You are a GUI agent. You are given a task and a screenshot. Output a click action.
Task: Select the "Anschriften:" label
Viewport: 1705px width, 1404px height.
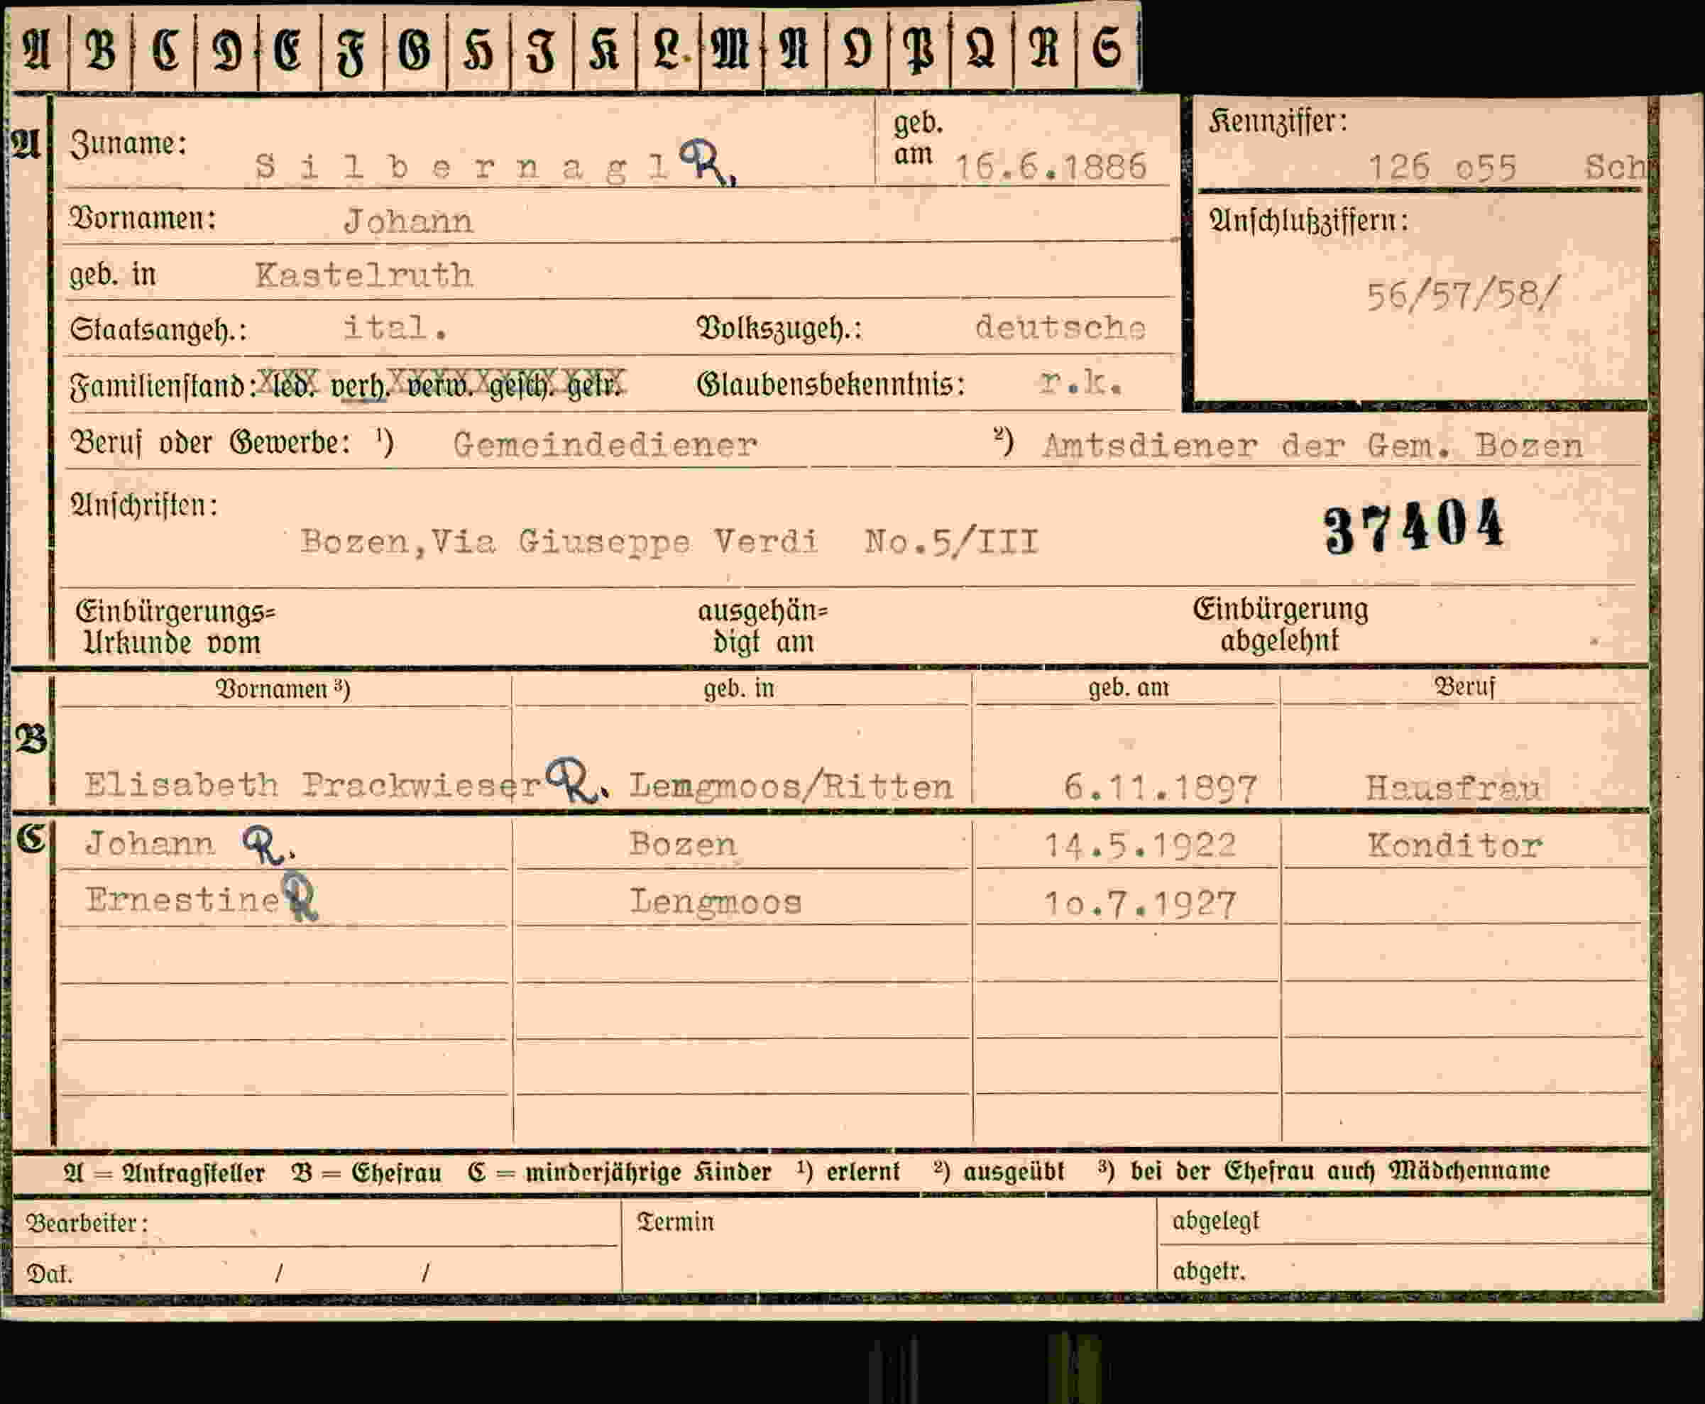pyautogui.click(x=144, y=505)
